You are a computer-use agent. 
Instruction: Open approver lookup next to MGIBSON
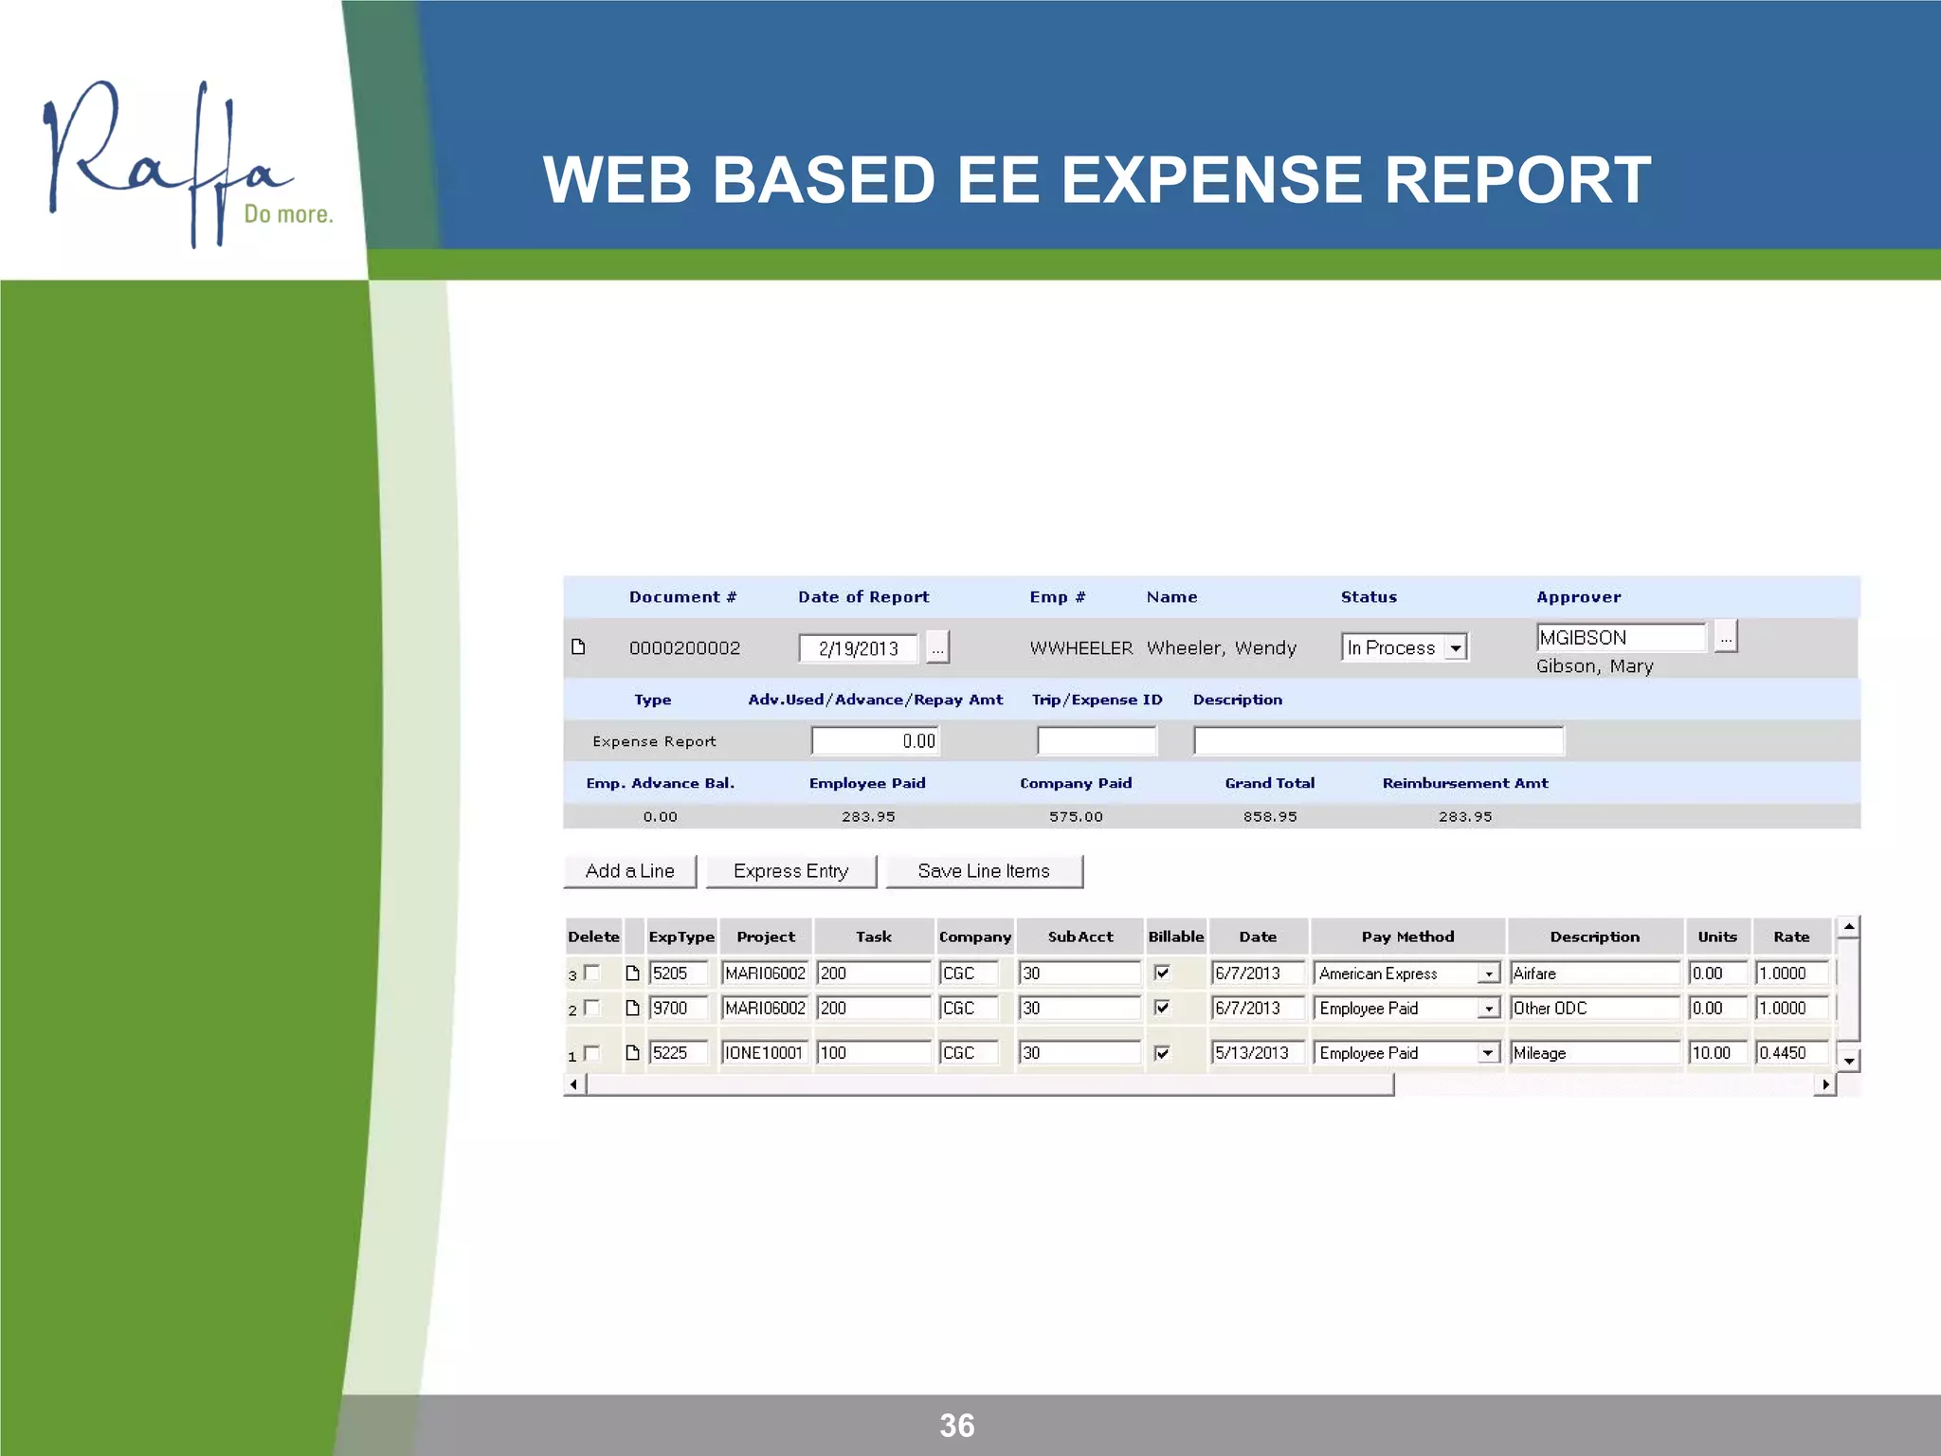[x=1726, y=636]
